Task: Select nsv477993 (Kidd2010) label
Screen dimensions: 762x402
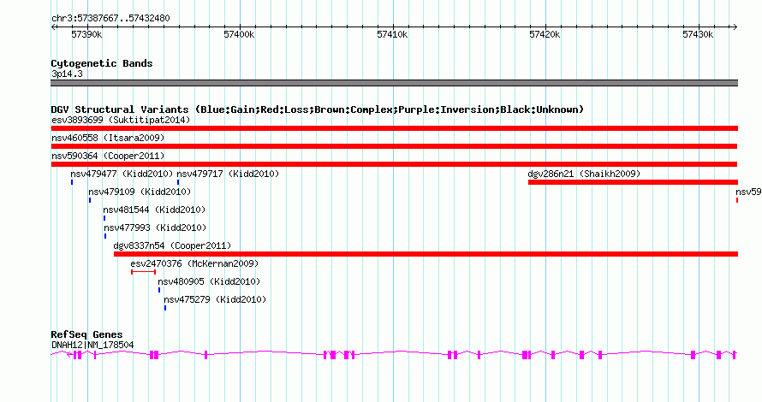Action: [155, 228]
